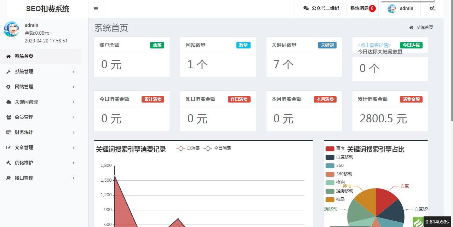Click the cloud icon for 关键词管理
Viewport: 453px width, 227px height.
click(x=8, y=102)
